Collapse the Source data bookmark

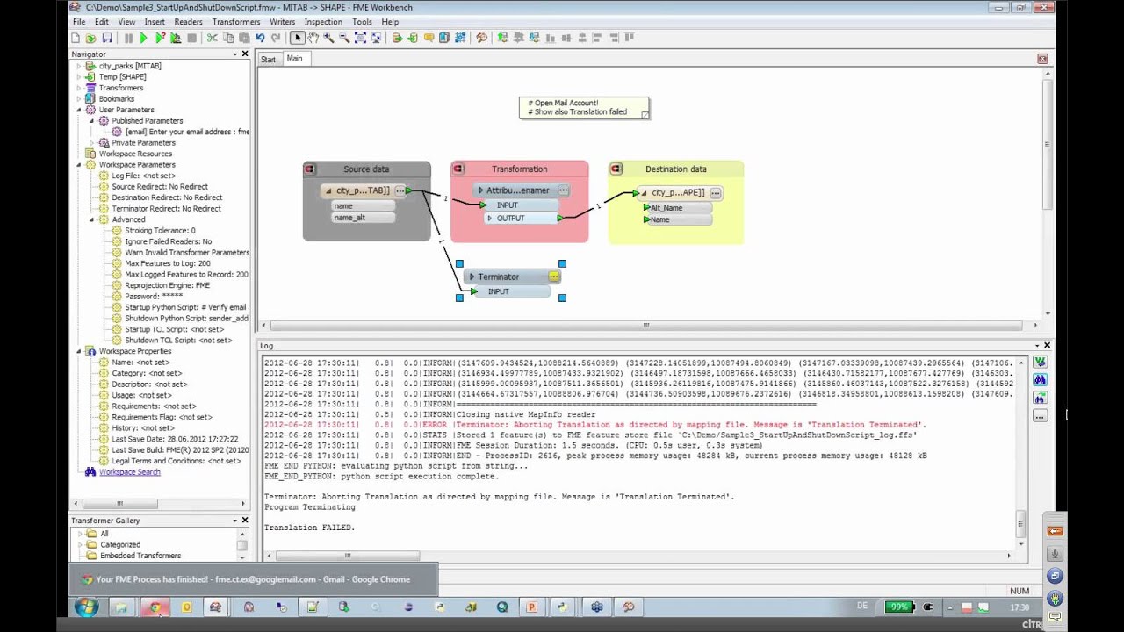click(309, 169)
